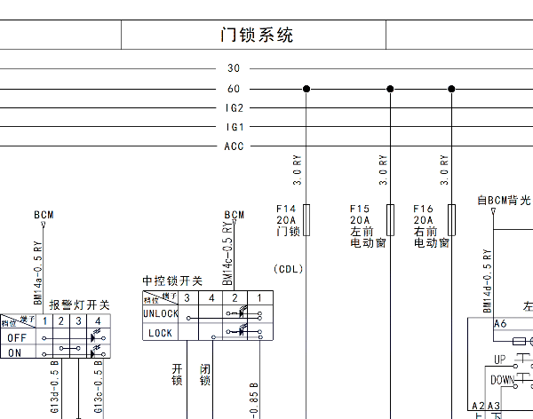
Task: Click the junction dot above F15
Action: click(390, 89)
